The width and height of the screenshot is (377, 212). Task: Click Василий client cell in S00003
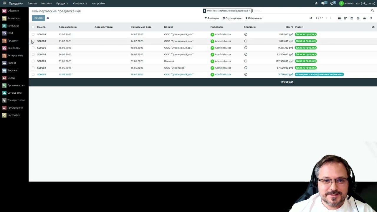(169, 61)
